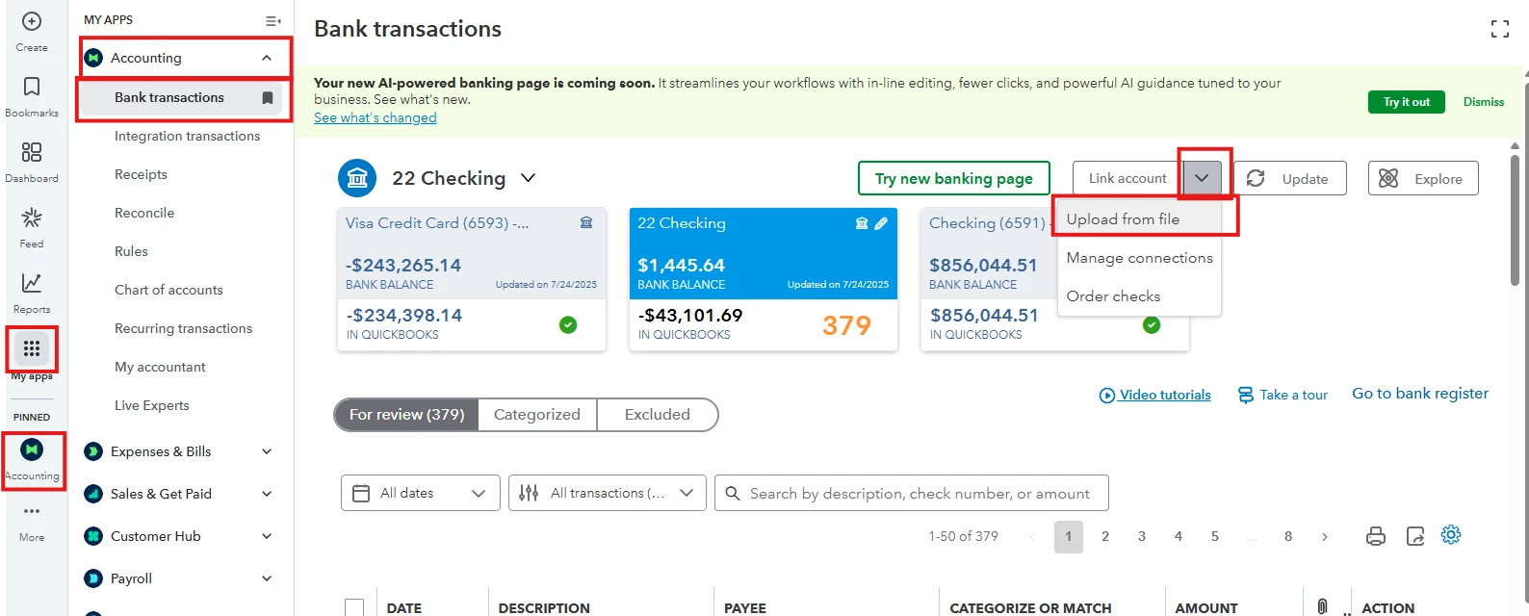This screenshot has height=616, width=1529.
Task: Click the transaction search field
Action: (x=912, y=493)
